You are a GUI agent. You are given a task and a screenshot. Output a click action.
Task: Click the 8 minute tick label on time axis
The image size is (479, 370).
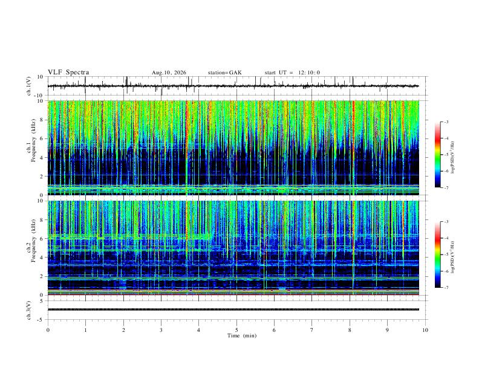(350, 330)
